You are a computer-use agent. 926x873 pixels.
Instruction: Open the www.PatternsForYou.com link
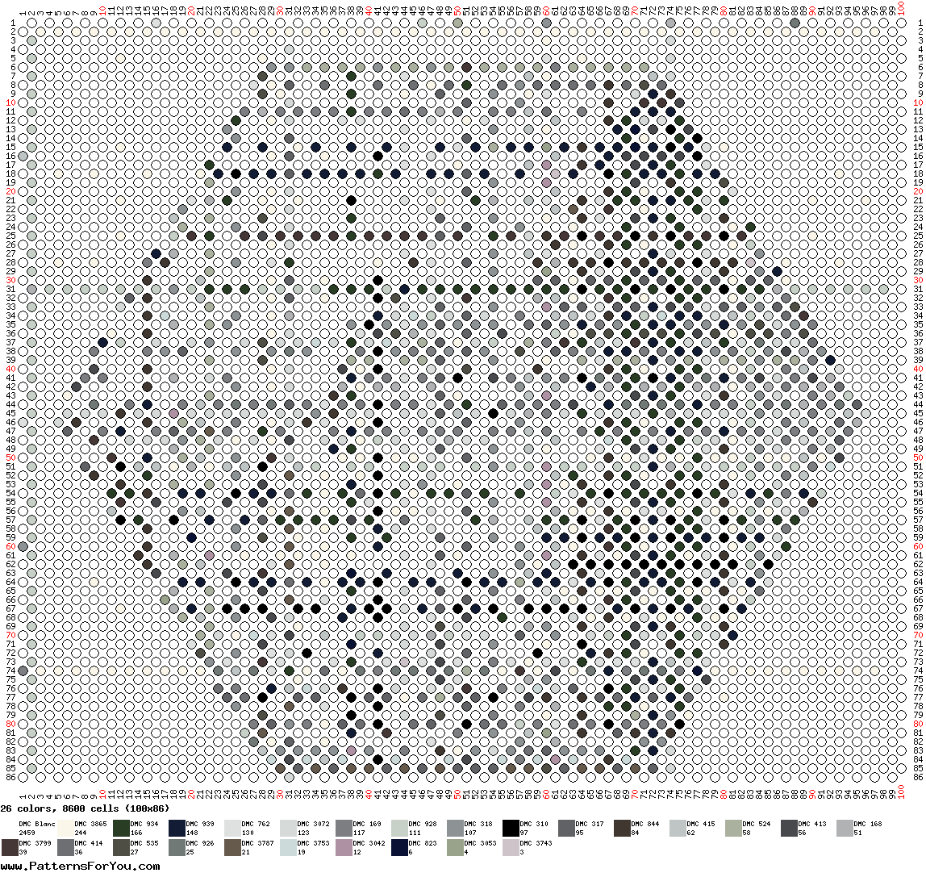[80, 866]
